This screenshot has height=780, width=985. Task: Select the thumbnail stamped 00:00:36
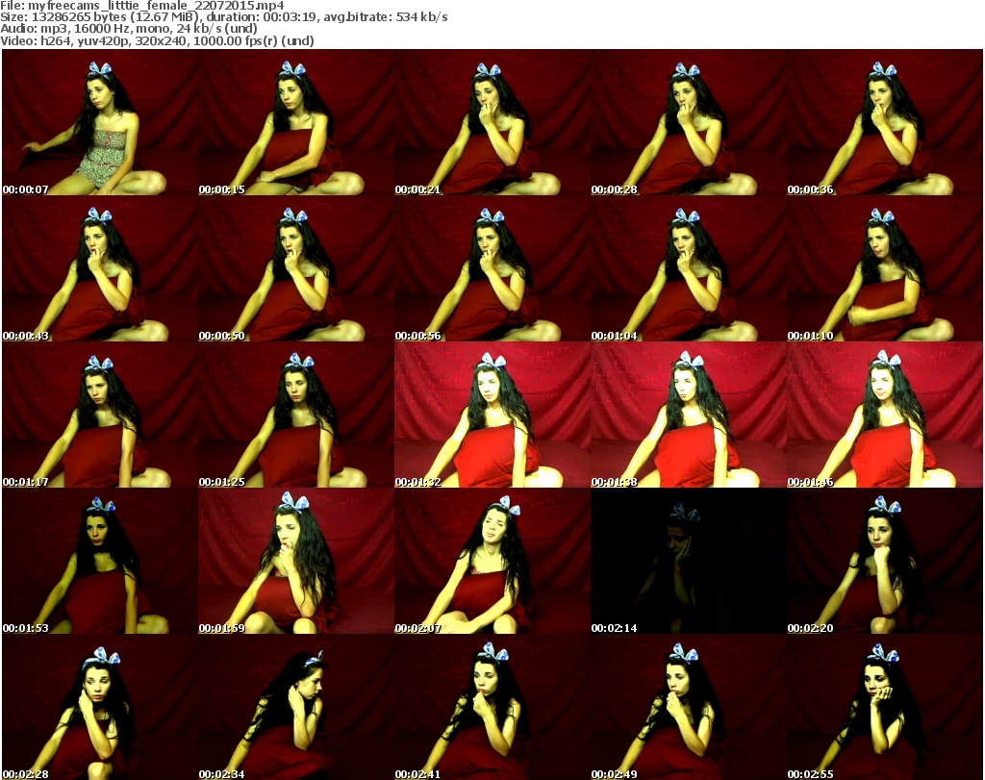(x=885, y=122)
